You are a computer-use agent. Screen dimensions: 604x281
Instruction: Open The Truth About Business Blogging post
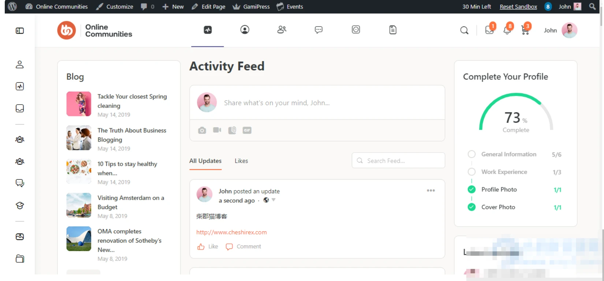(x=132, y=135)
